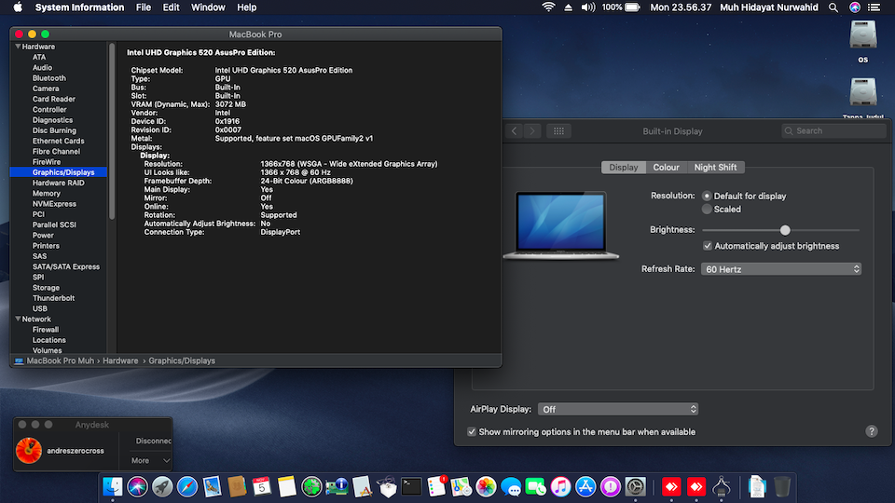Open the App Store dock icon
The width and height of the screenshot is (895, 503).
(585, 486)
